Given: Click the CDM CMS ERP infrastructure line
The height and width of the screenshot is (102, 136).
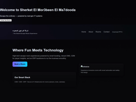Looking at the screenshot, I should (40, 82).
